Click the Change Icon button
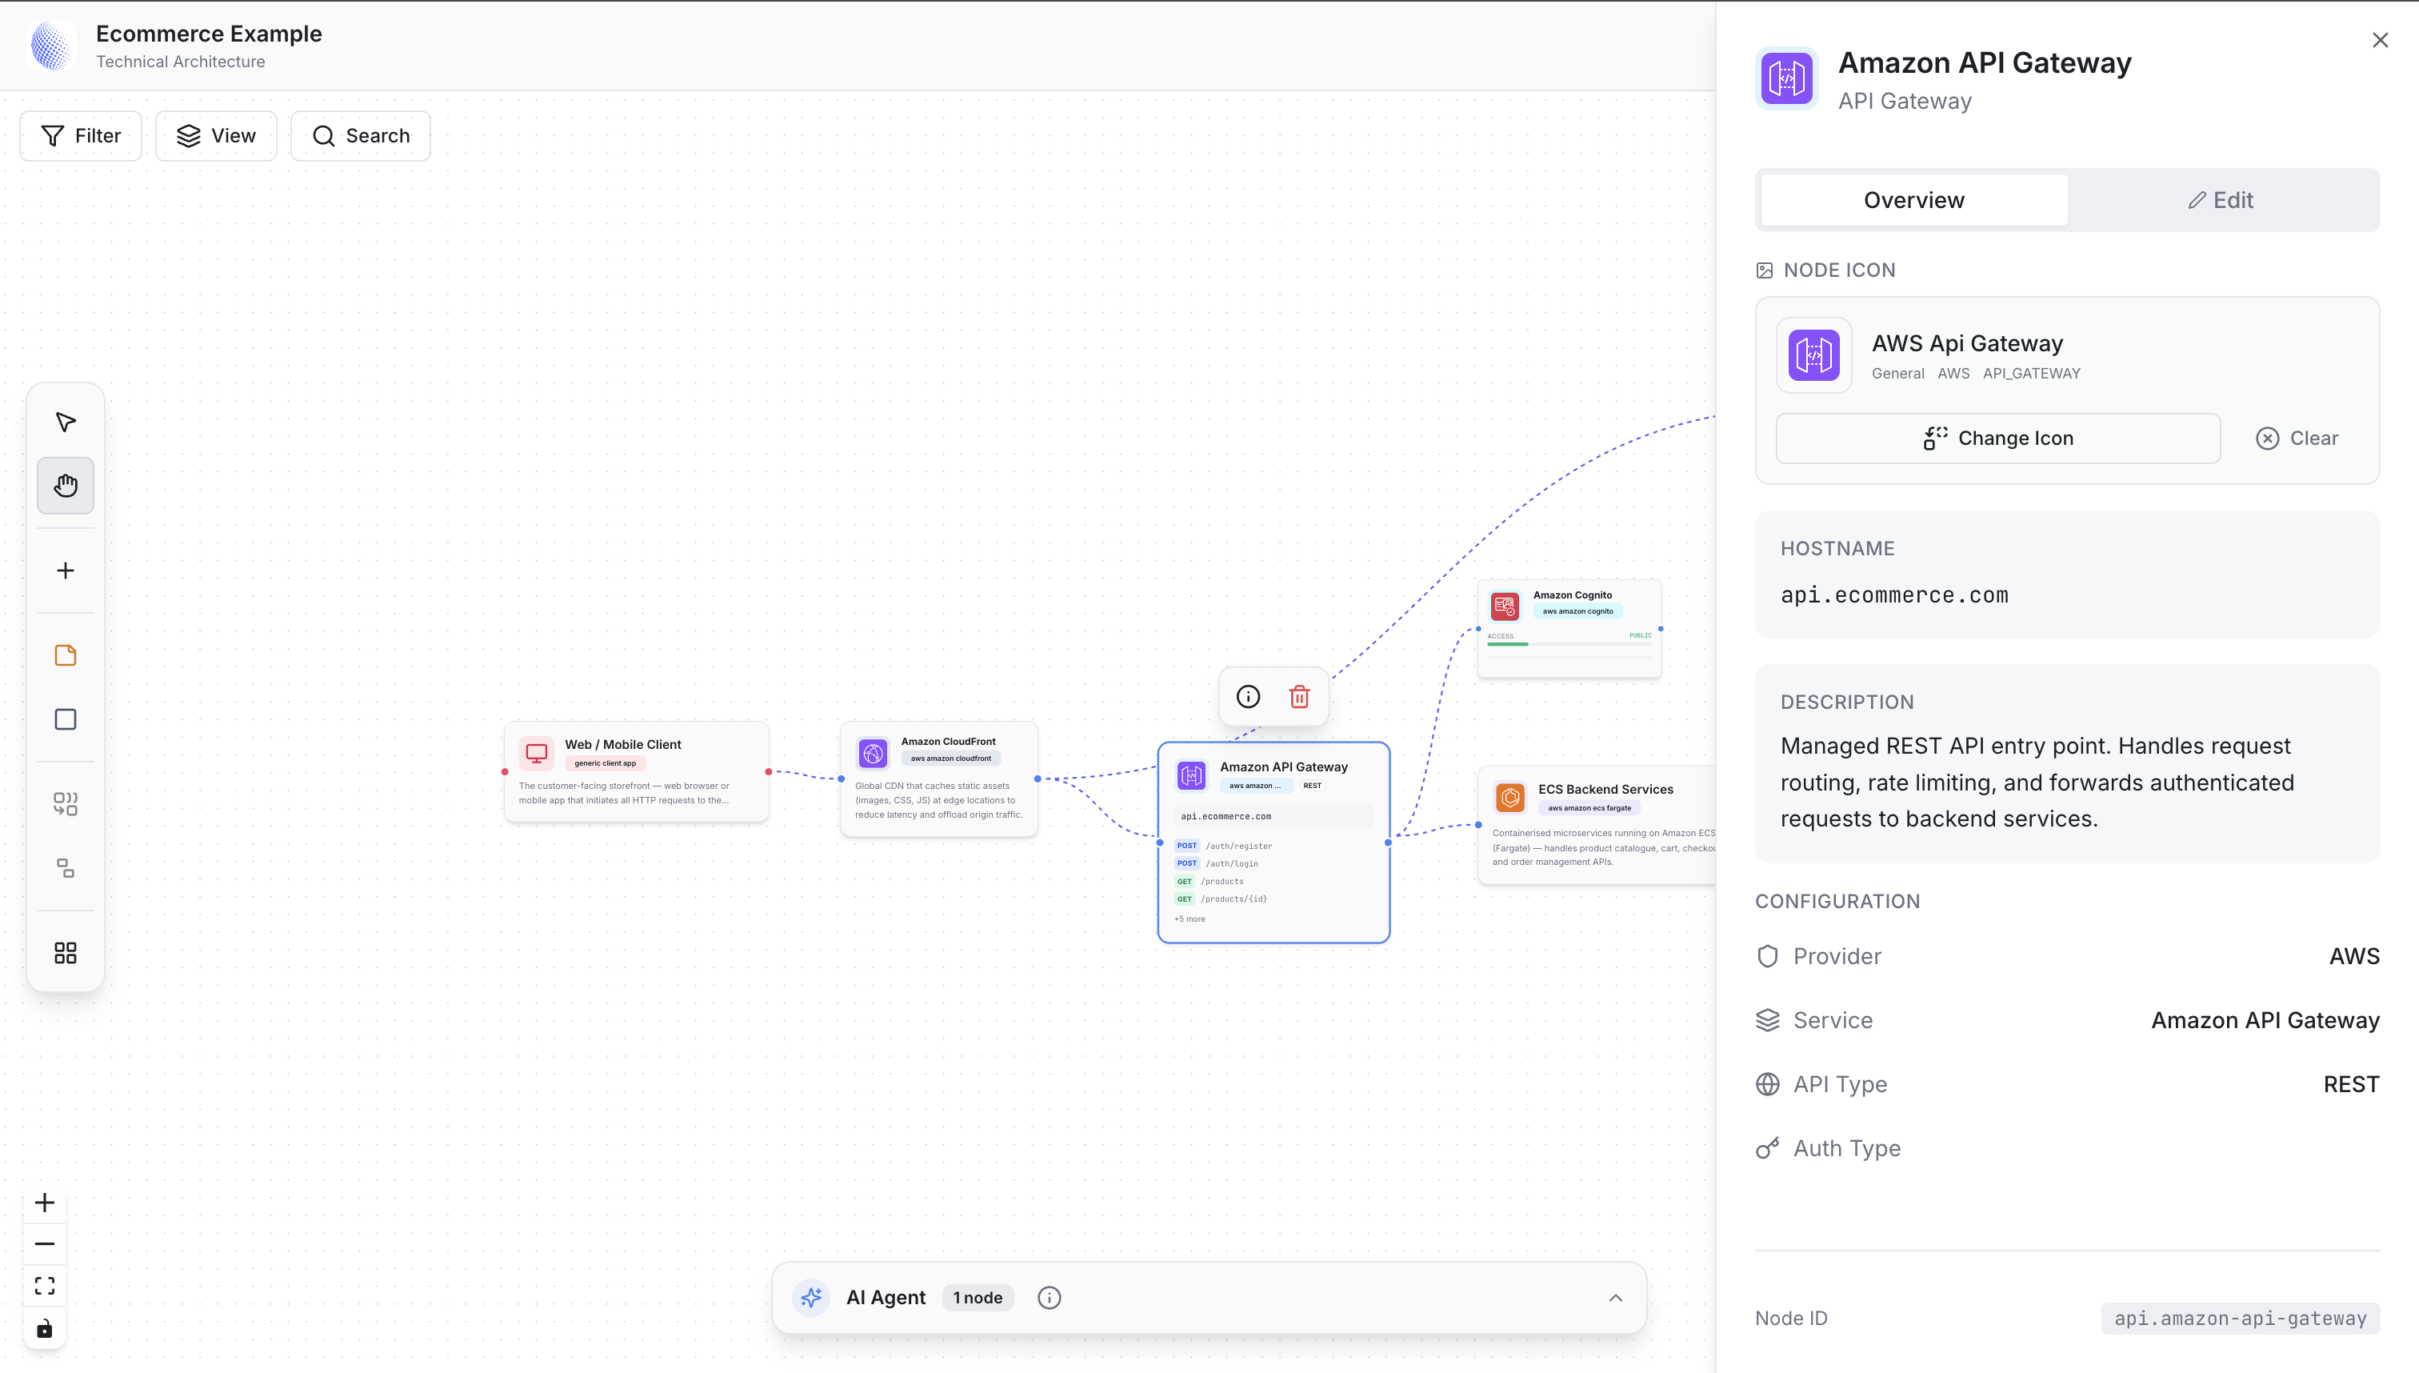 (x=1997, y=438)
